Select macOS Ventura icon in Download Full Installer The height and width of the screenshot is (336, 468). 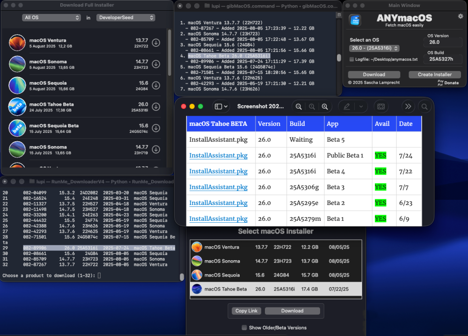(x=17, y=43)
